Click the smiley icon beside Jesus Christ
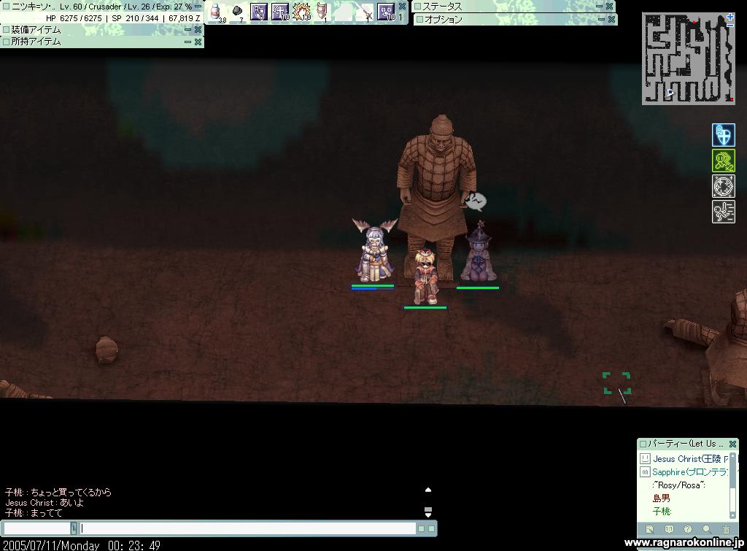The image size is (747, 551). [645, 459]
